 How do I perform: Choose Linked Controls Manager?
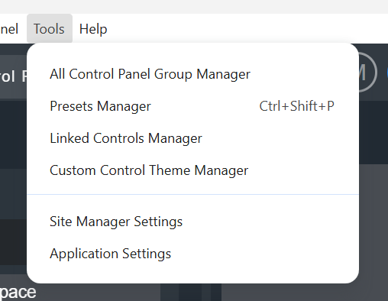[192, 138]
